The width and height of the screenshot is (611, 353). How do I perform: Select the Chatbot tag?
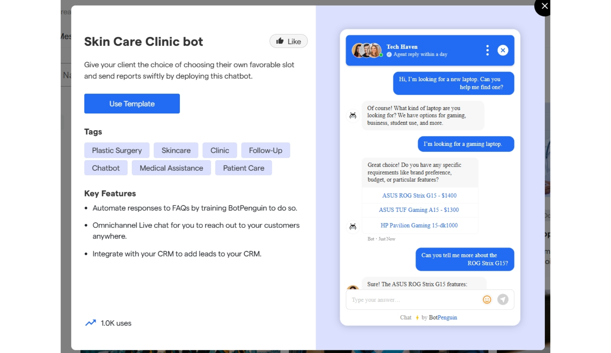tap(106, 168)
